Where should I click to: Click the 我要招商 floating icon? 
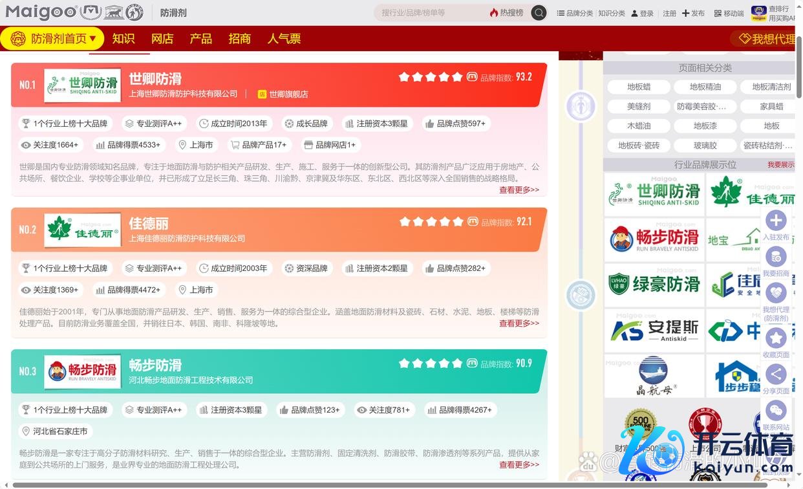776,257
